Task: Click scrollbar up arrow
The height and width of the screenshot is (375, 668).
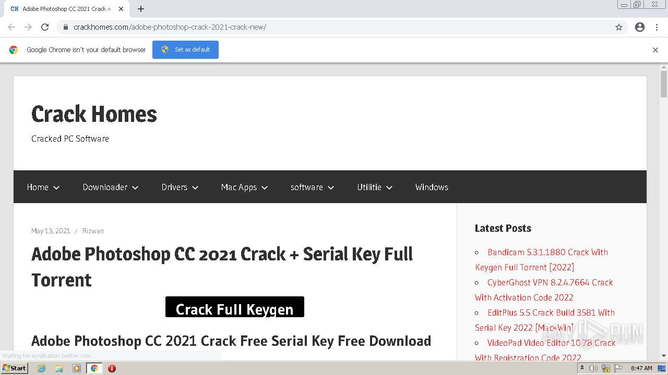Action: pos(664,67)
